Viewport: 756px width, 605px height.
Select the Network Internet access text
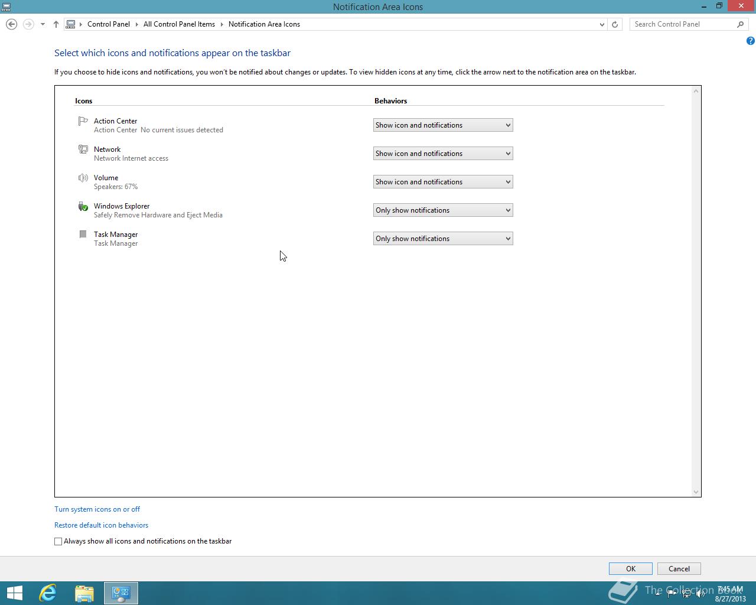pyautogui.click(x=131, y=158)
